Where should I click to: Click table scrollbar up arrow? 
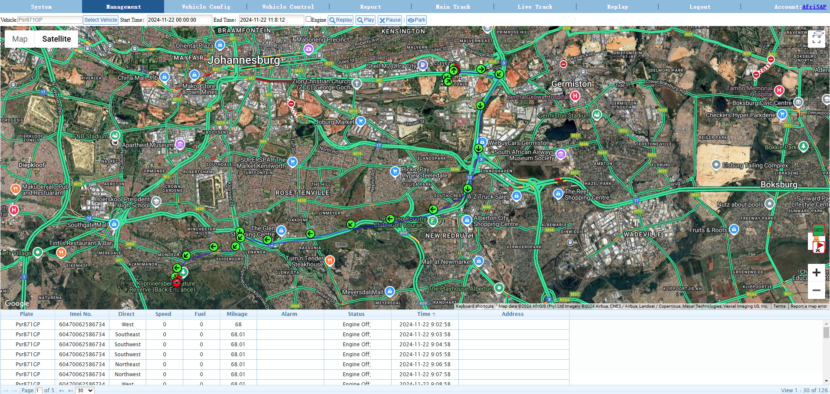coord(826,323)
